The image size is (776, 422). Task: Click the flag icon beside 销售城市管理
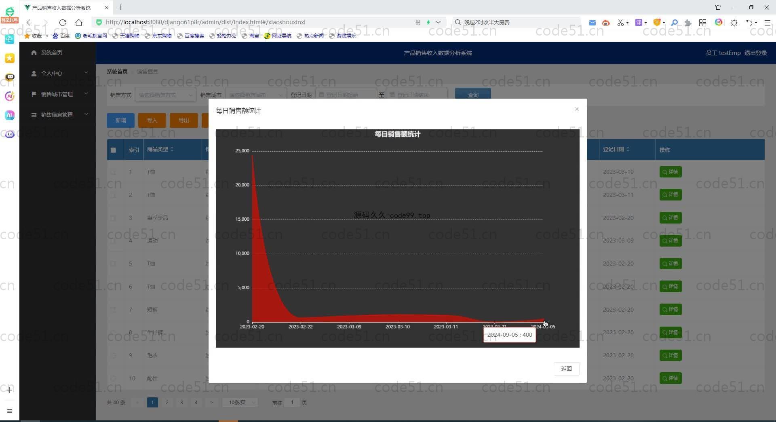tap(34, 94)
